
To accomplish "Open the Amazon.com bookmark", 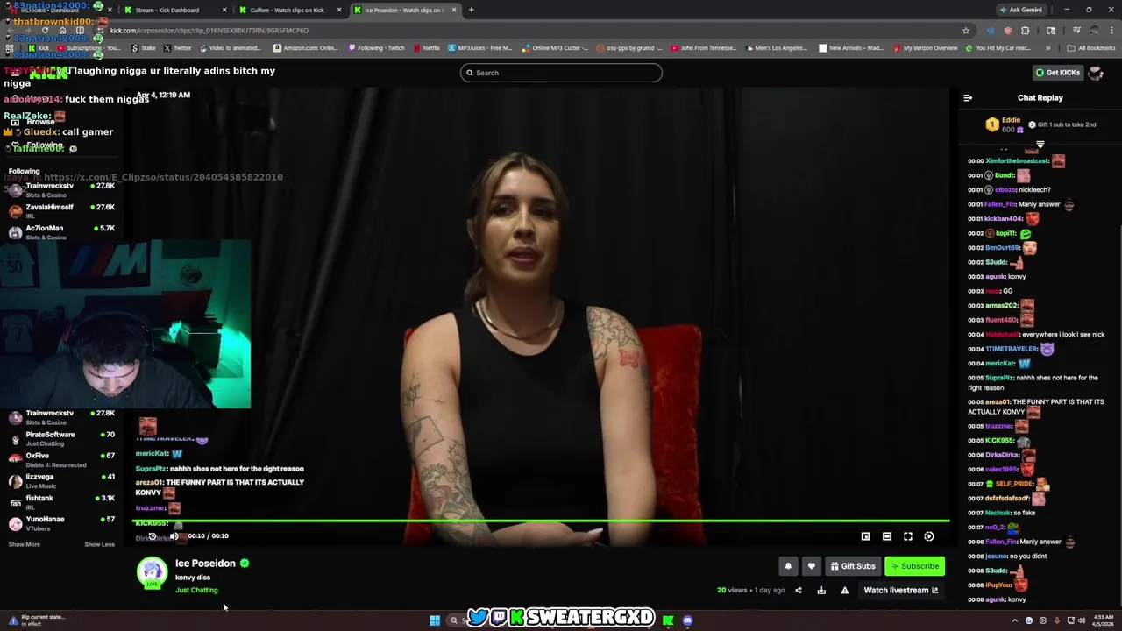I will pos(306,48).
